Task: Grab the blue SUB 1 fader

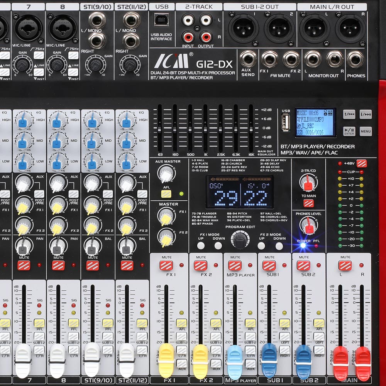Action: pyautogui.click(x=269, y=361)
